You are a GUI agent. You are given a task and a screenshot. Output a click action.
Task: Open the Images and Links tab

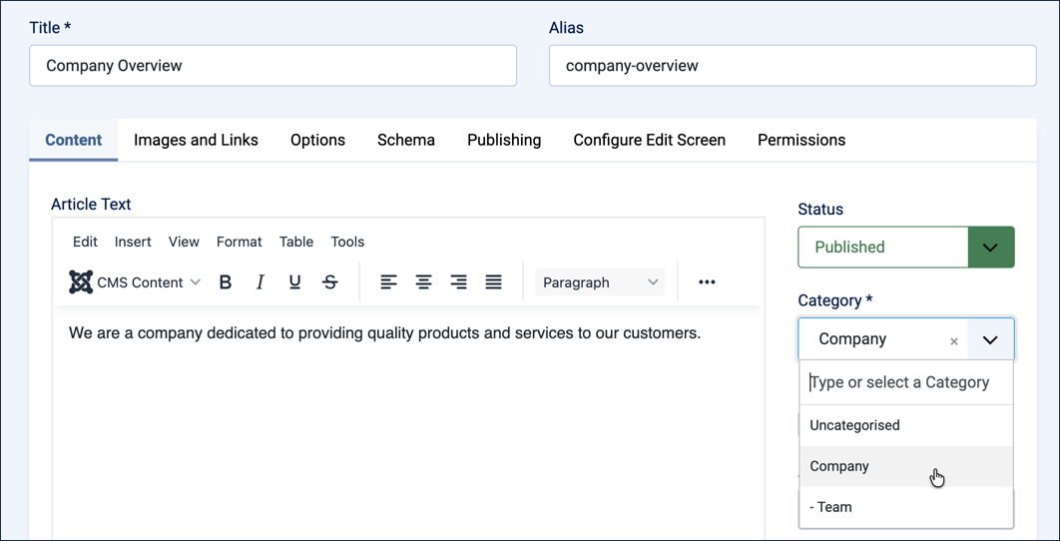196,140
